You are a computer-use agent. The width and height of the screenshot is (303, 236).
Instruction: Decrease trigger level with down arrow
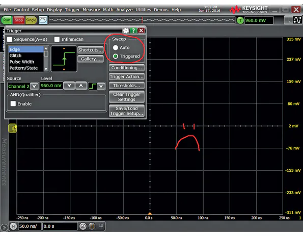coord(69,86)
